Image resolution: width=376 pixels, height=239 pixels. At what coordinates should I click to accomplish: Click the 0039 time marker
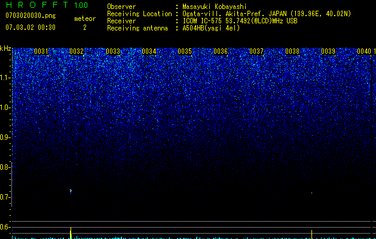pos(328,51)
